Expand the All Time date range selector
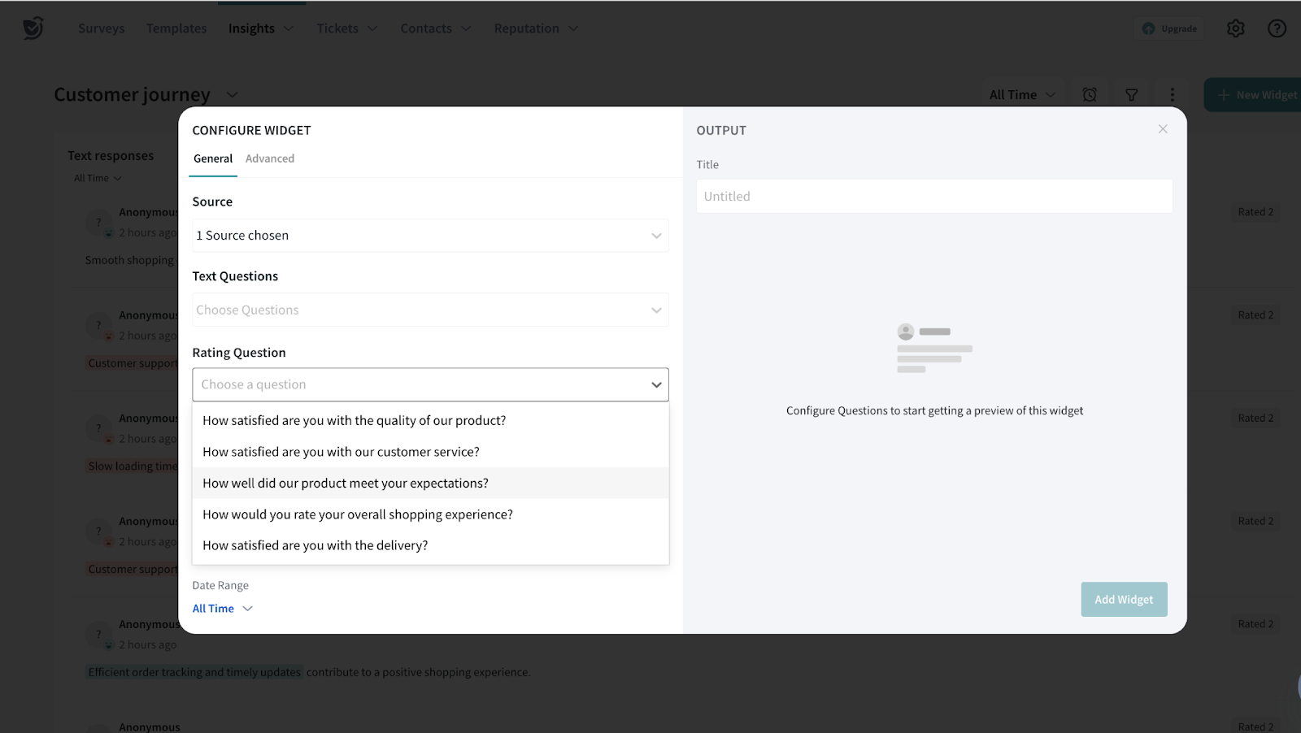The width and height of the screenshot is (1301, 733). [222, 609]
